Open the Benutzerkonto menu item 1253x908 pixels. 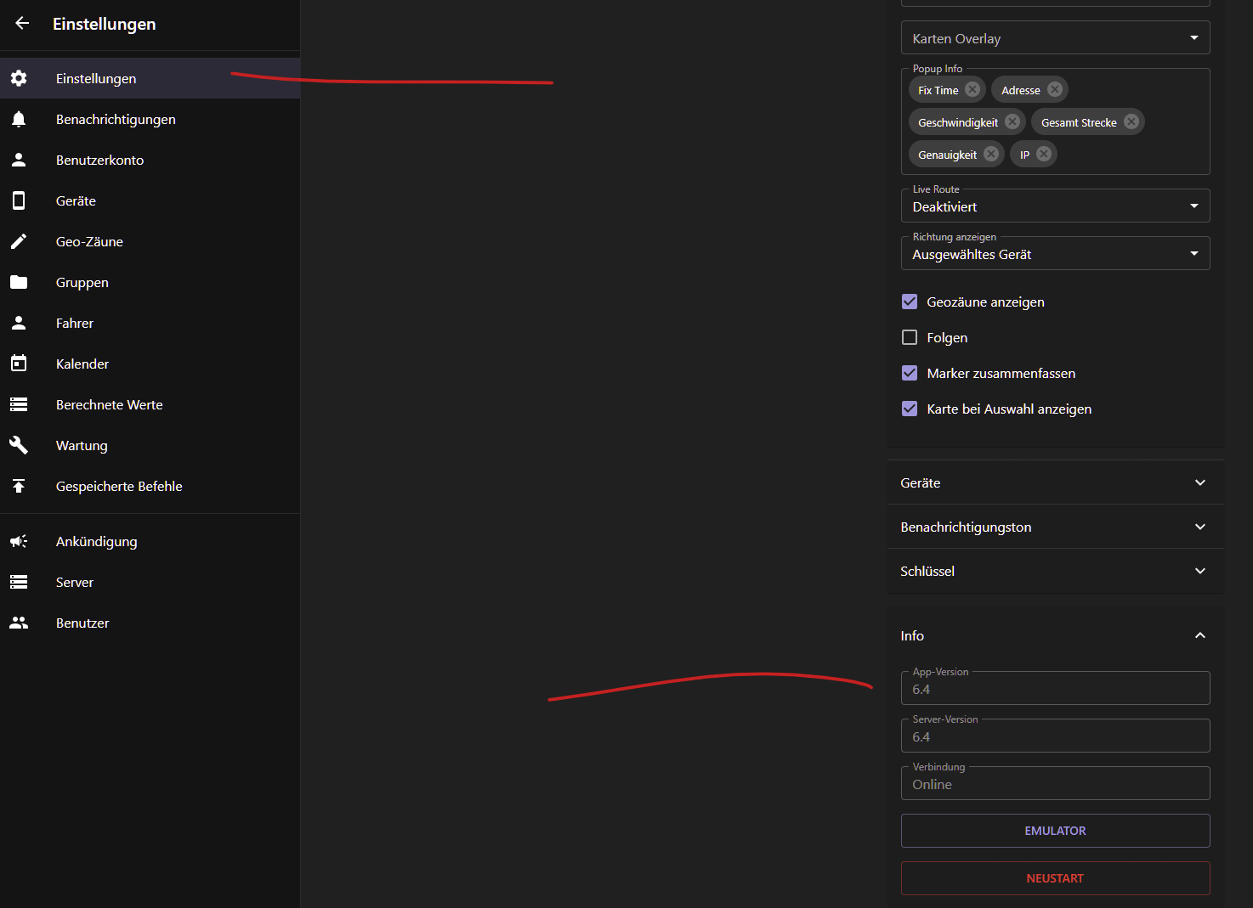150,160
